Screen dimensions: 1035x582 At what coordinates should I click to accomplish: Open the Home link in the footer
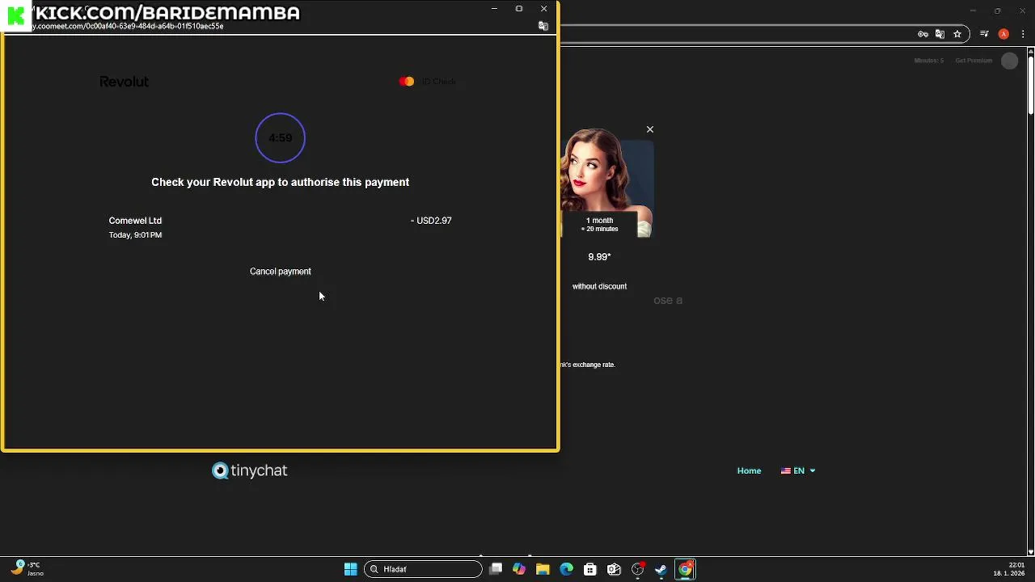[x=749, y=470]
